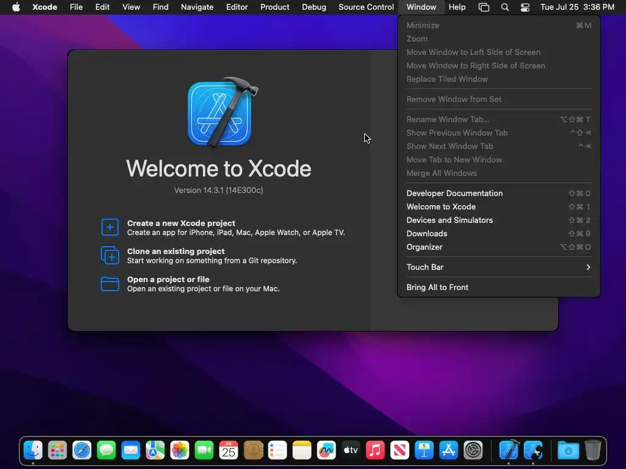
Task: Open Organizer from the Window menu
Action: [499, 247]
